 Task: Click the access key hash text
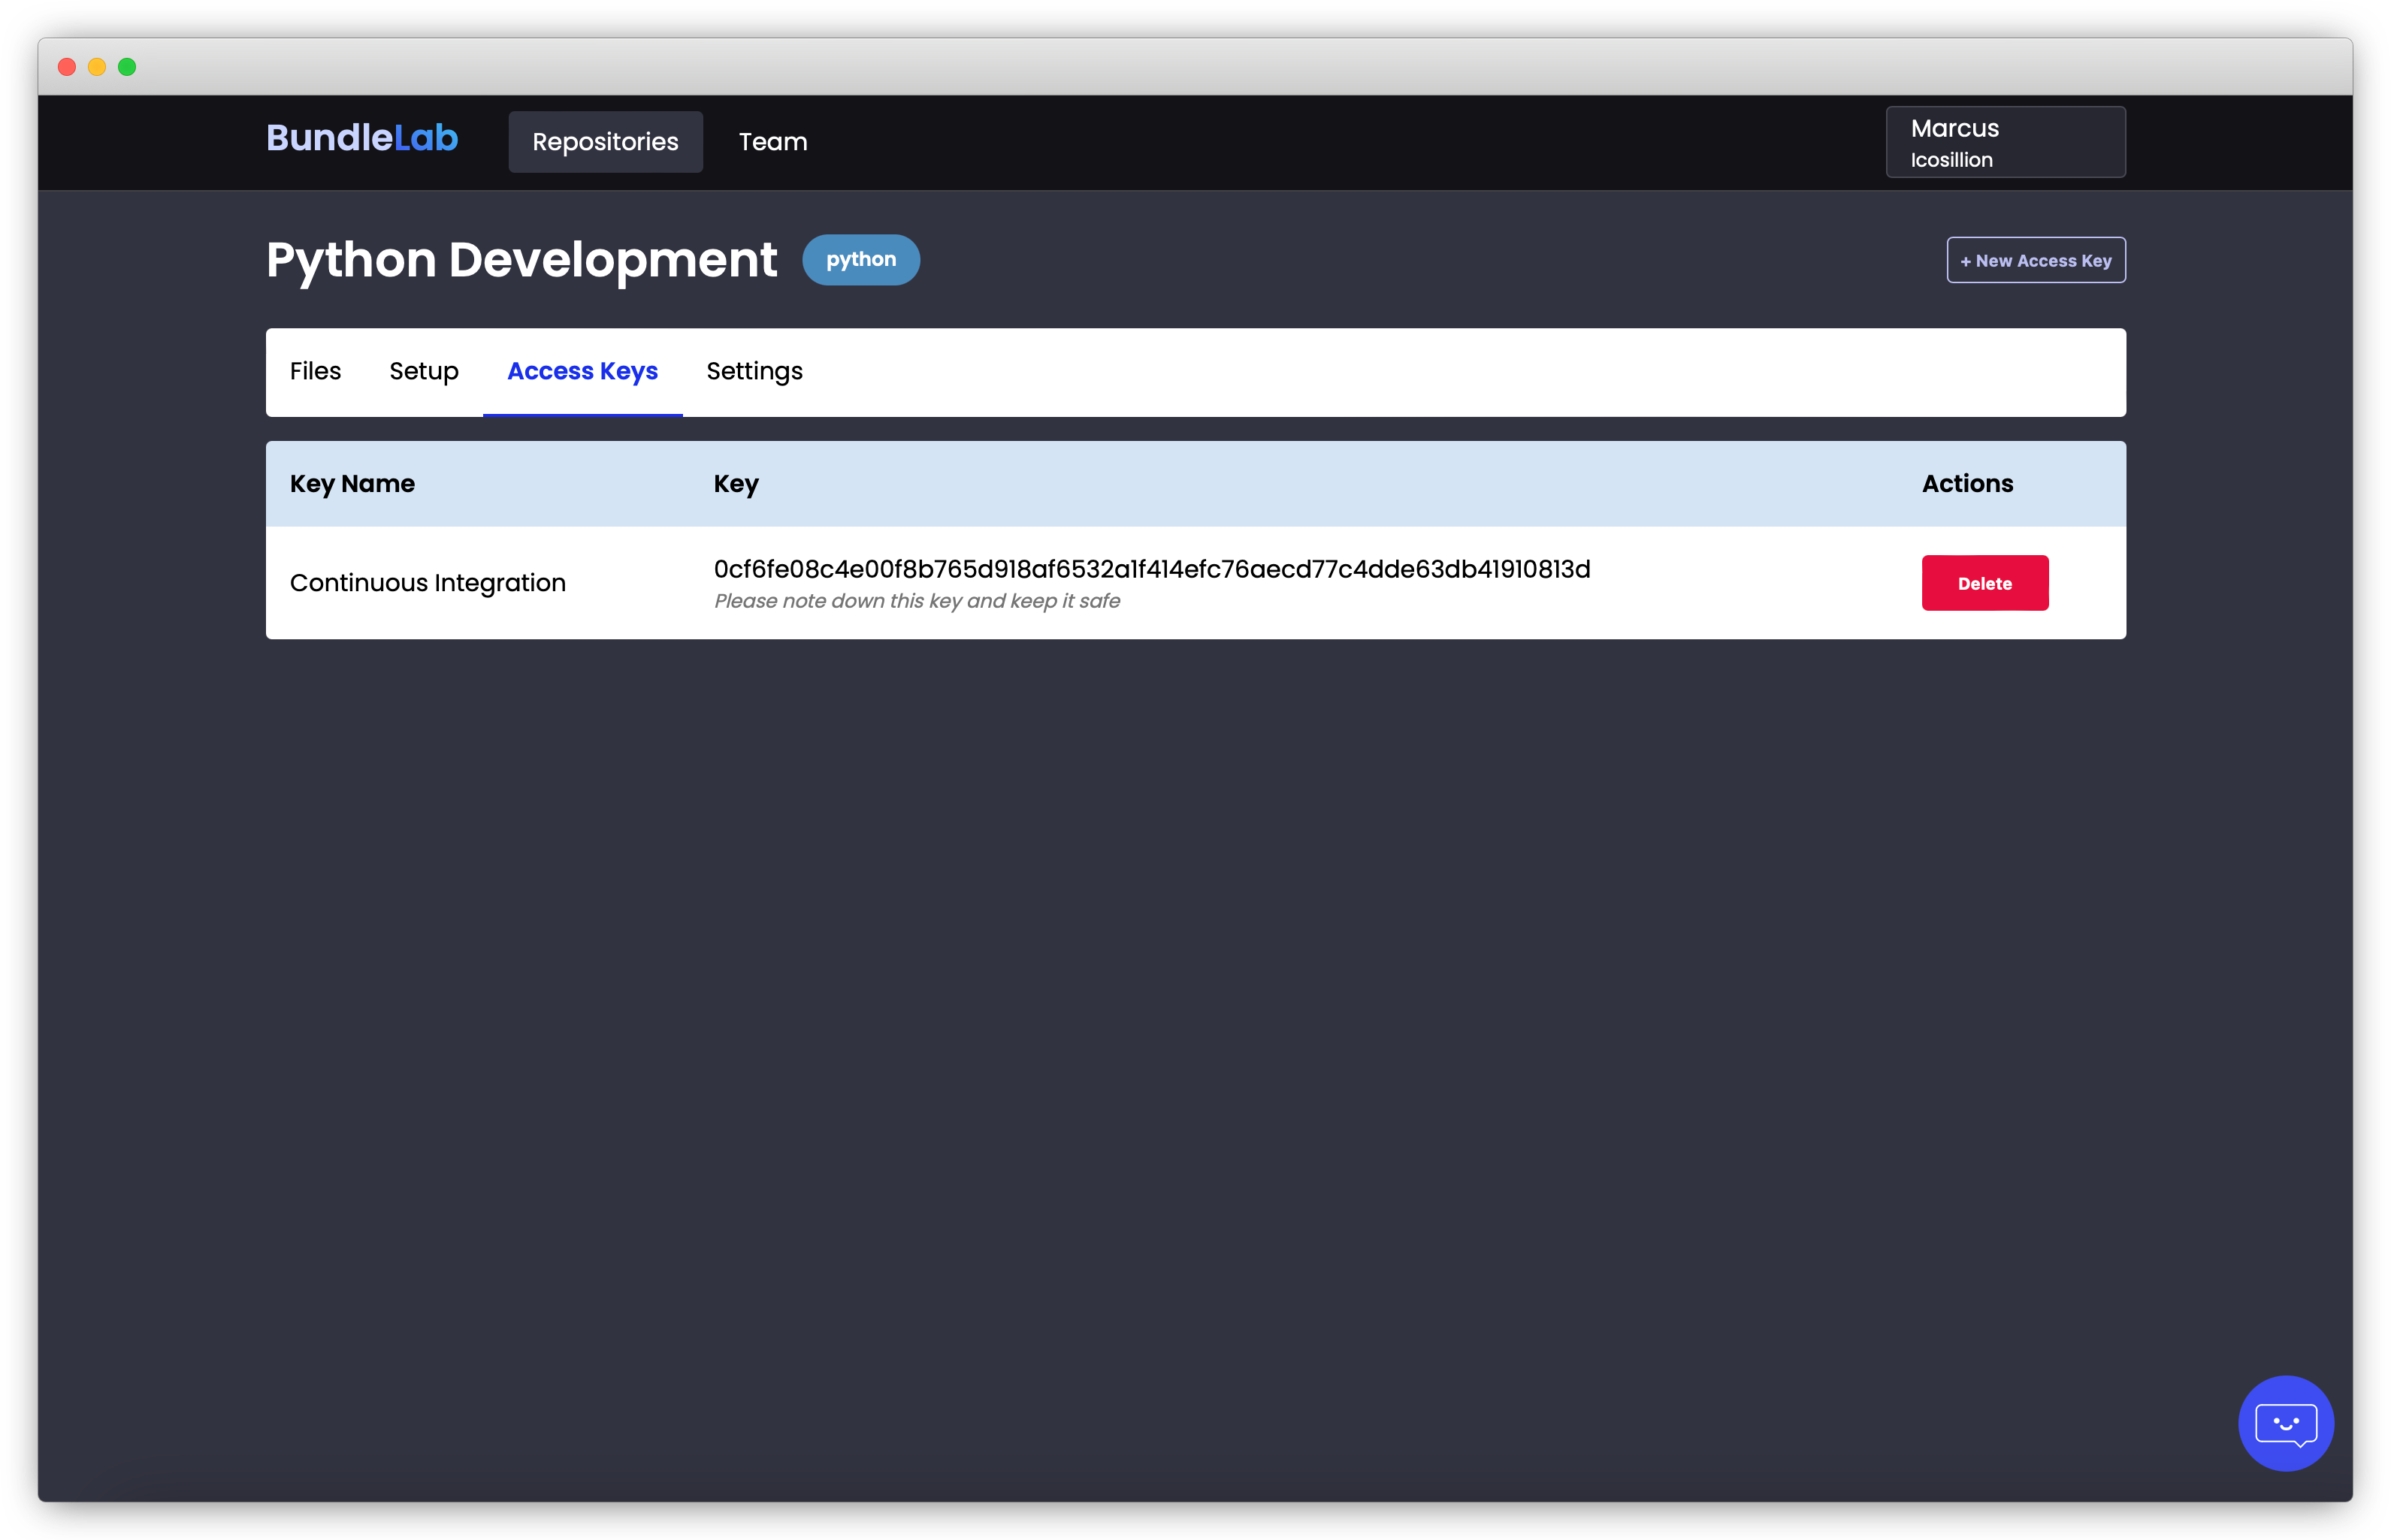pyautogui.click(x=1151, y=569)
